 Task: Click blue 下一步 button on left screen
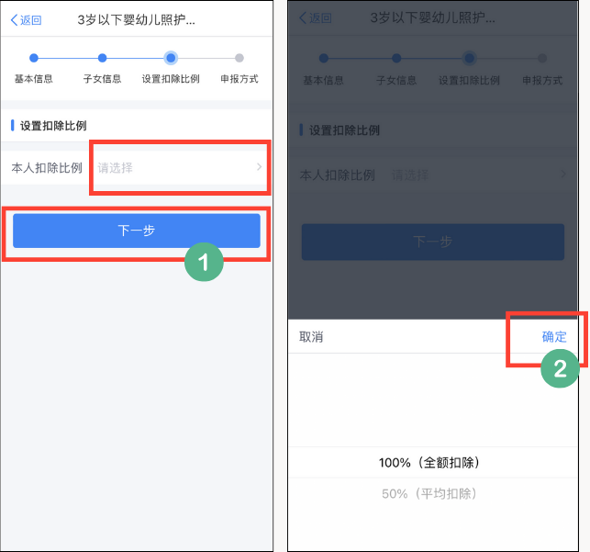pos(137,231)
